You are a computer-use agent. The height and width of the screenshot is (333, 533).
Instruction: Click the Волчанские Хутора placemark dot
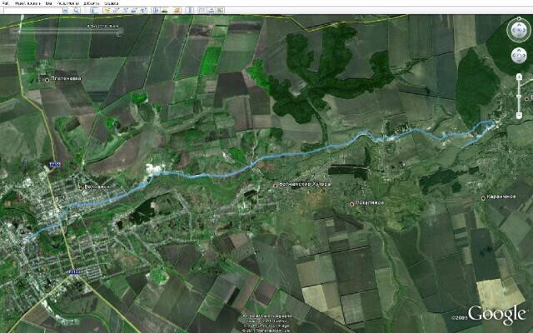276,185
